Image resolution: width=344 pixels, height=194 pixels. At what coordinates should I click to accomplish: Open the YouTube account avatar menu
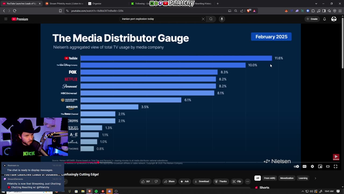pyautogui.click(x=334, y=19)
